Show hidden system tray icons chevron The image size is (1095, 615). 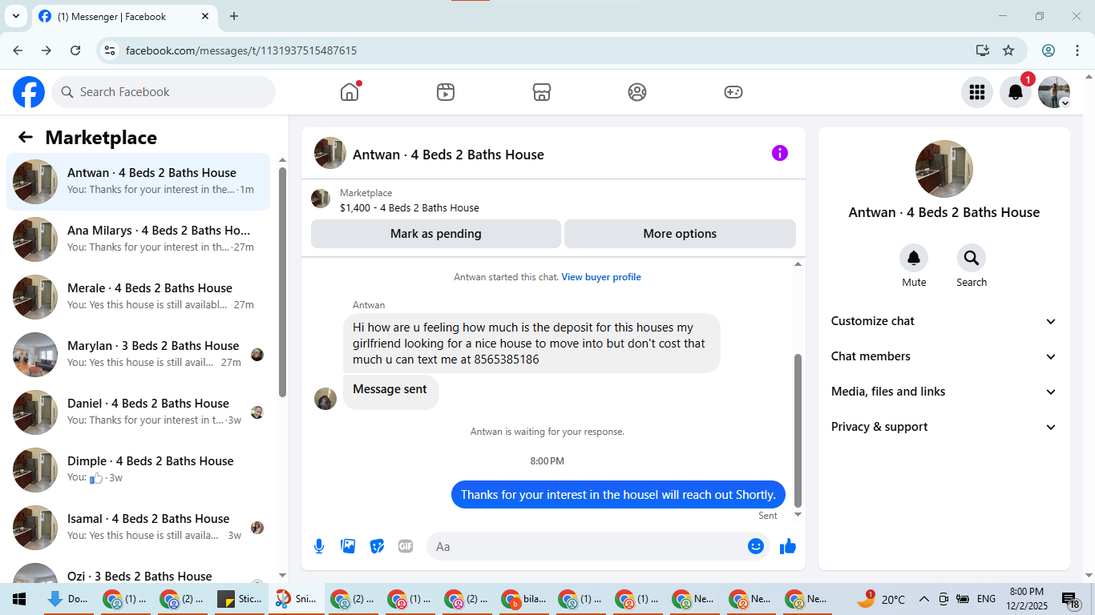[x=923, y=599]
